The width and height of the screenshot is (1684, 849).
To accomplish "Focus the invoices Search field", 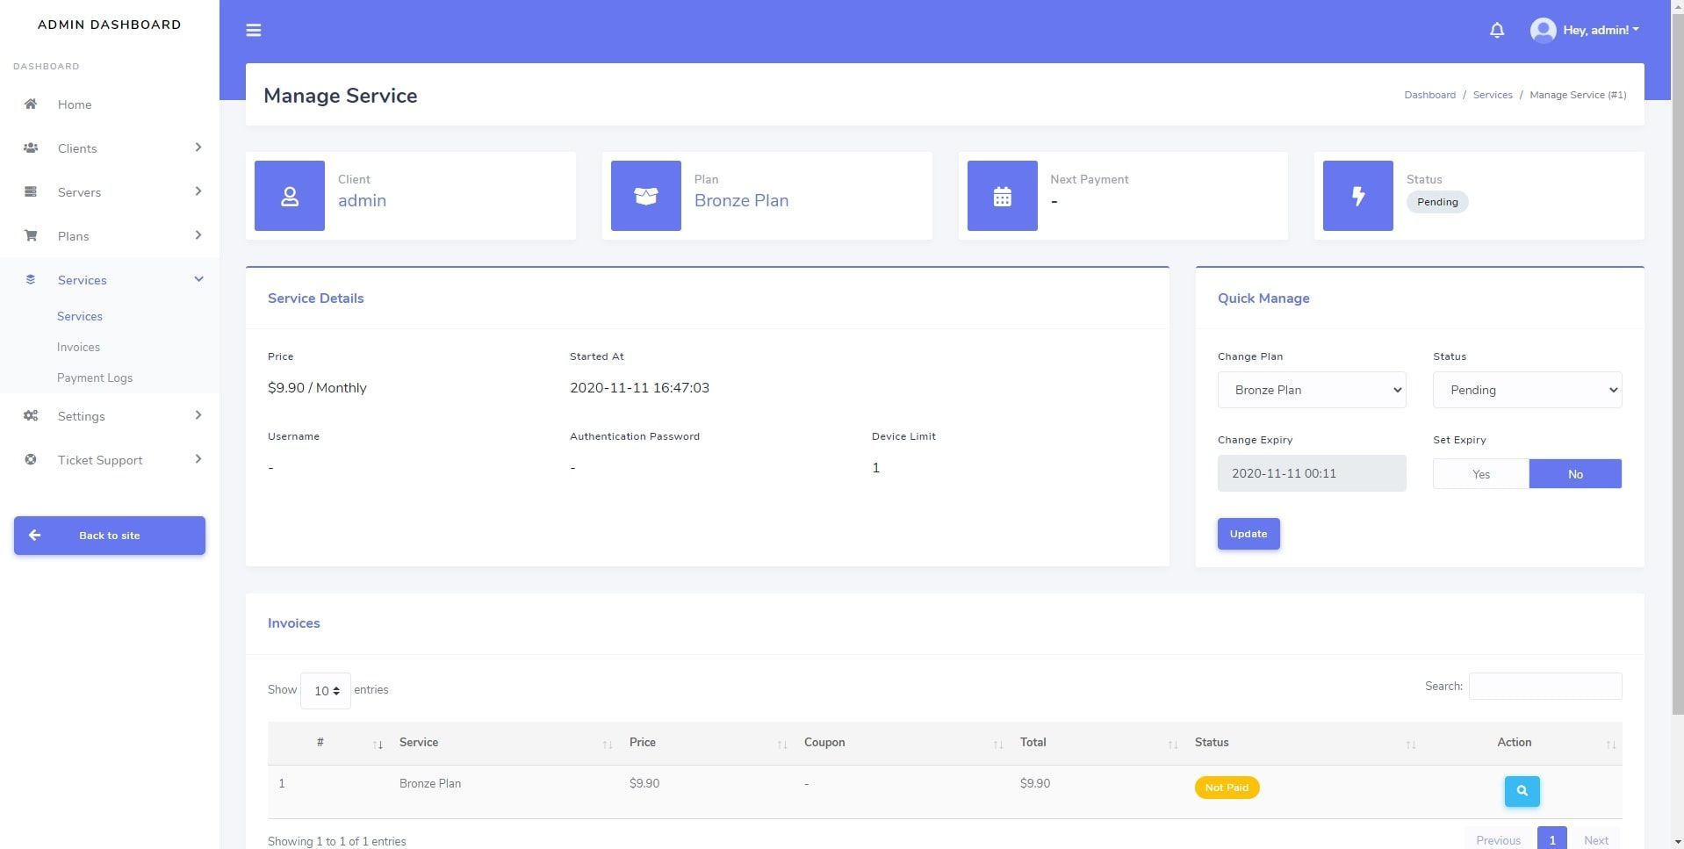I will pyautogui.click(x=1545, y=687).
